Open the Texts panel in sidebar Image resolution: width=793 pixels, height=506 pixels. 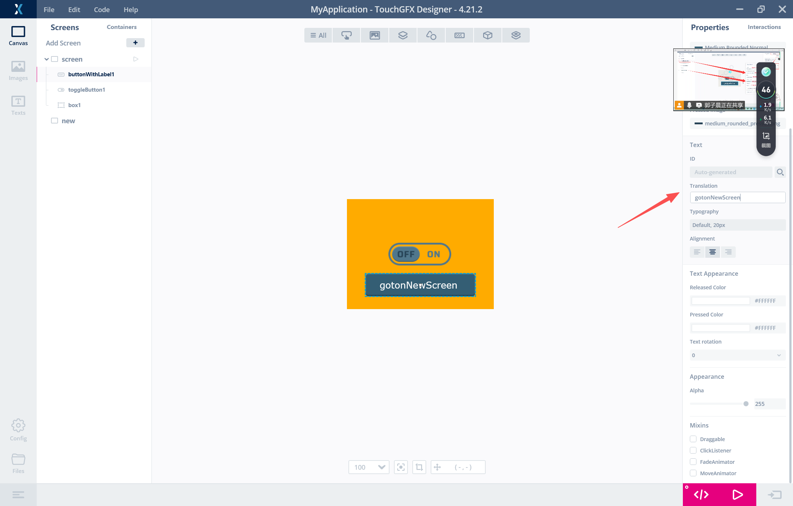tap(18, 105)
